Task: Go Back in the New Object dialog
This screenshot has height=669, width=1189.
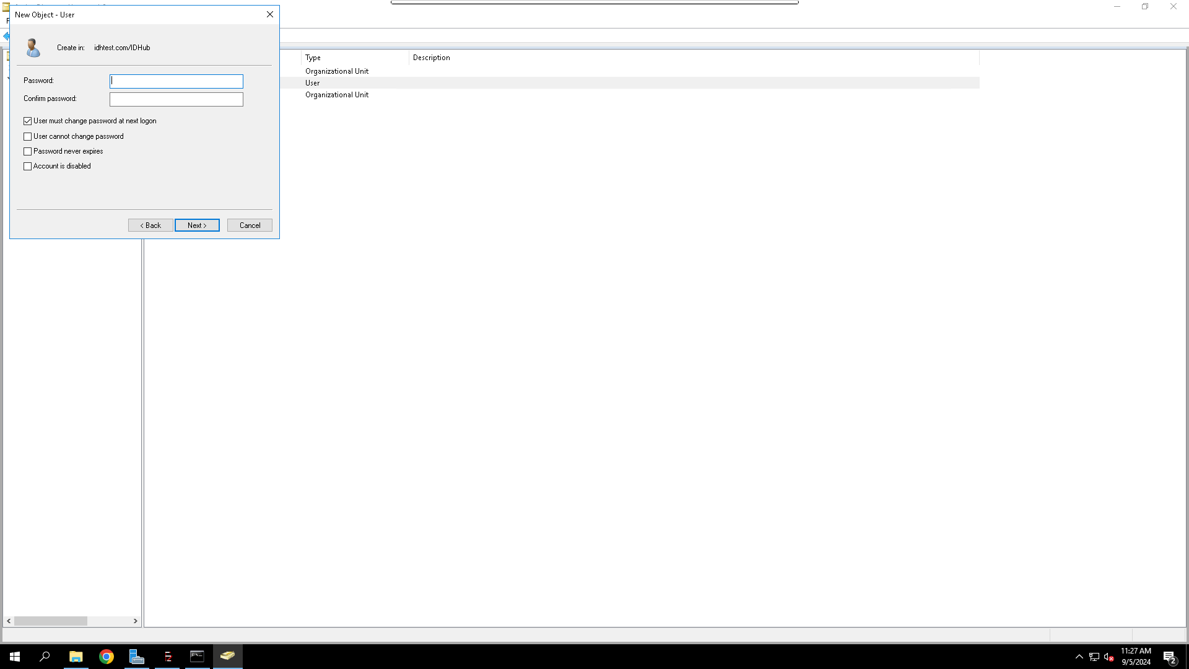Action: tap(150, 225)
